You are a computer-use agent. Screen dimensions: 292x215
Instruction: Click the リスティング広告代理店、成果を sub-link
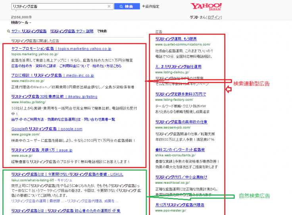(92, 201)
